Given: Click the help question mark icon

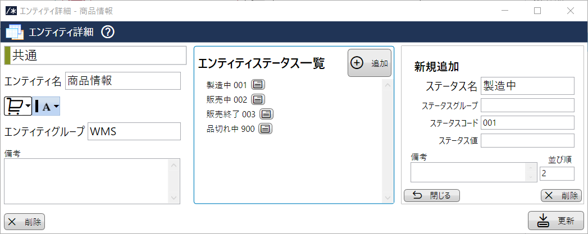Looking at the screenshot, I should [108, 32].
